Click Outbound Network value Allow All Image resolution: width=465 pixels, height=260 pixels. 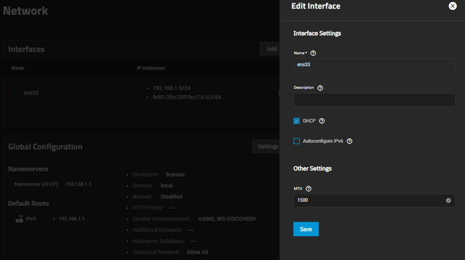coord(197,252)
